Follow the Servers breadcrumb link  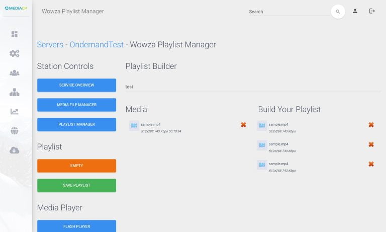[50, 45]
